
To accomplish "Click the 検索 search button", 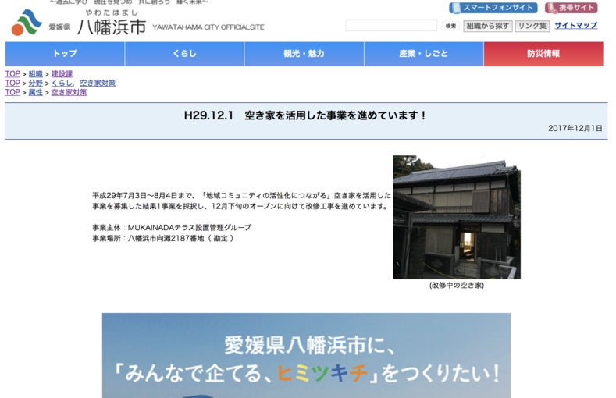I will pos(450,26).
